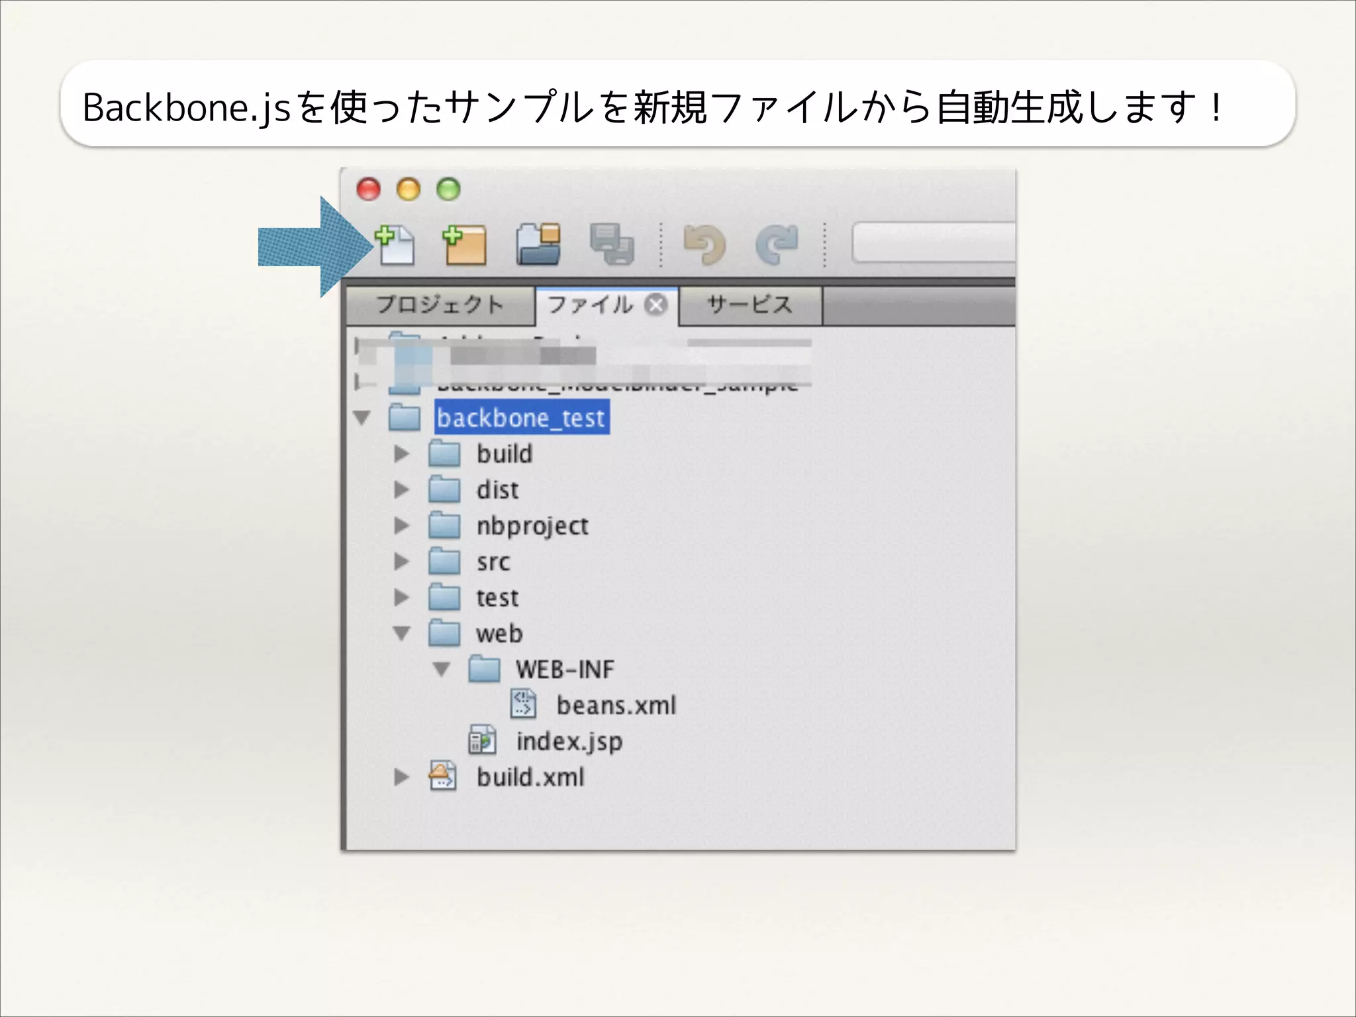Expand the build folder node
Viewport: 1356px width, 1017px height.
[x=401, y=454]
